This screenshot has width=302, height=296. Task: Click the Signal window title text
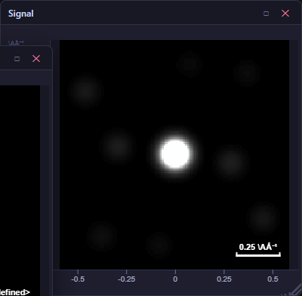pos(21,14)
